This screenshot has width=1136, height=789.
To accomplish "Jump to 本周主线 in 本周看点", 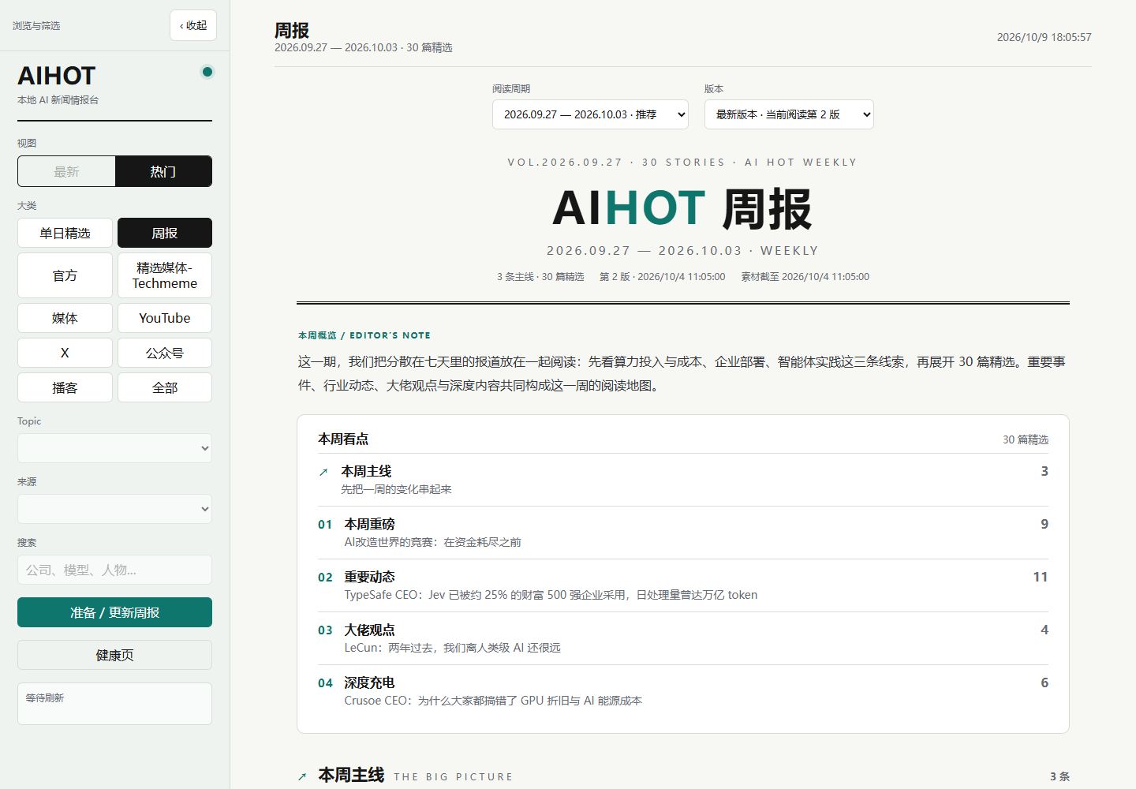I will [683, 480].
